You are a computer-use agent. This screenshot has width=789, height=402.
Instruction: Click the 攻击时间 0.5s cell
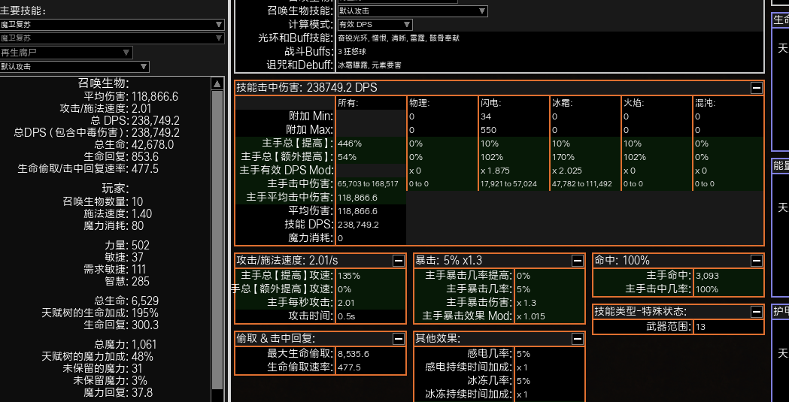pyautogui.click(x=371, y=316)
